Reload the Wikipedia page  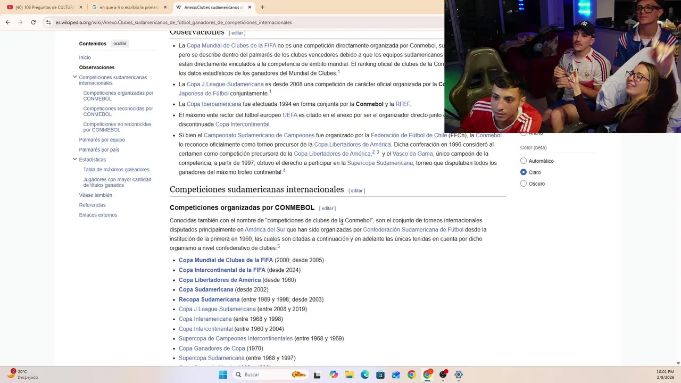33,22
